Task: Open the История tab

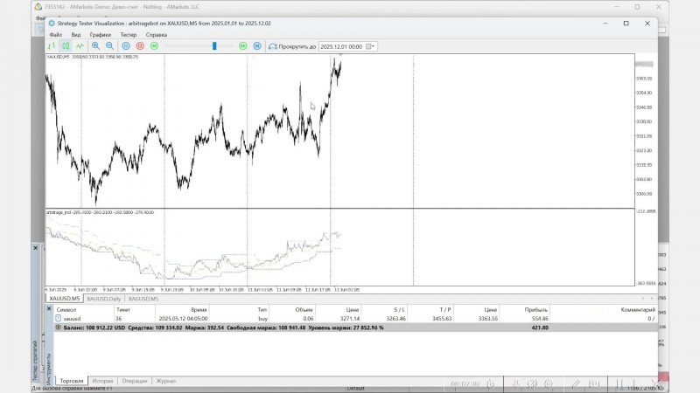Action: (x=102, y=381)
